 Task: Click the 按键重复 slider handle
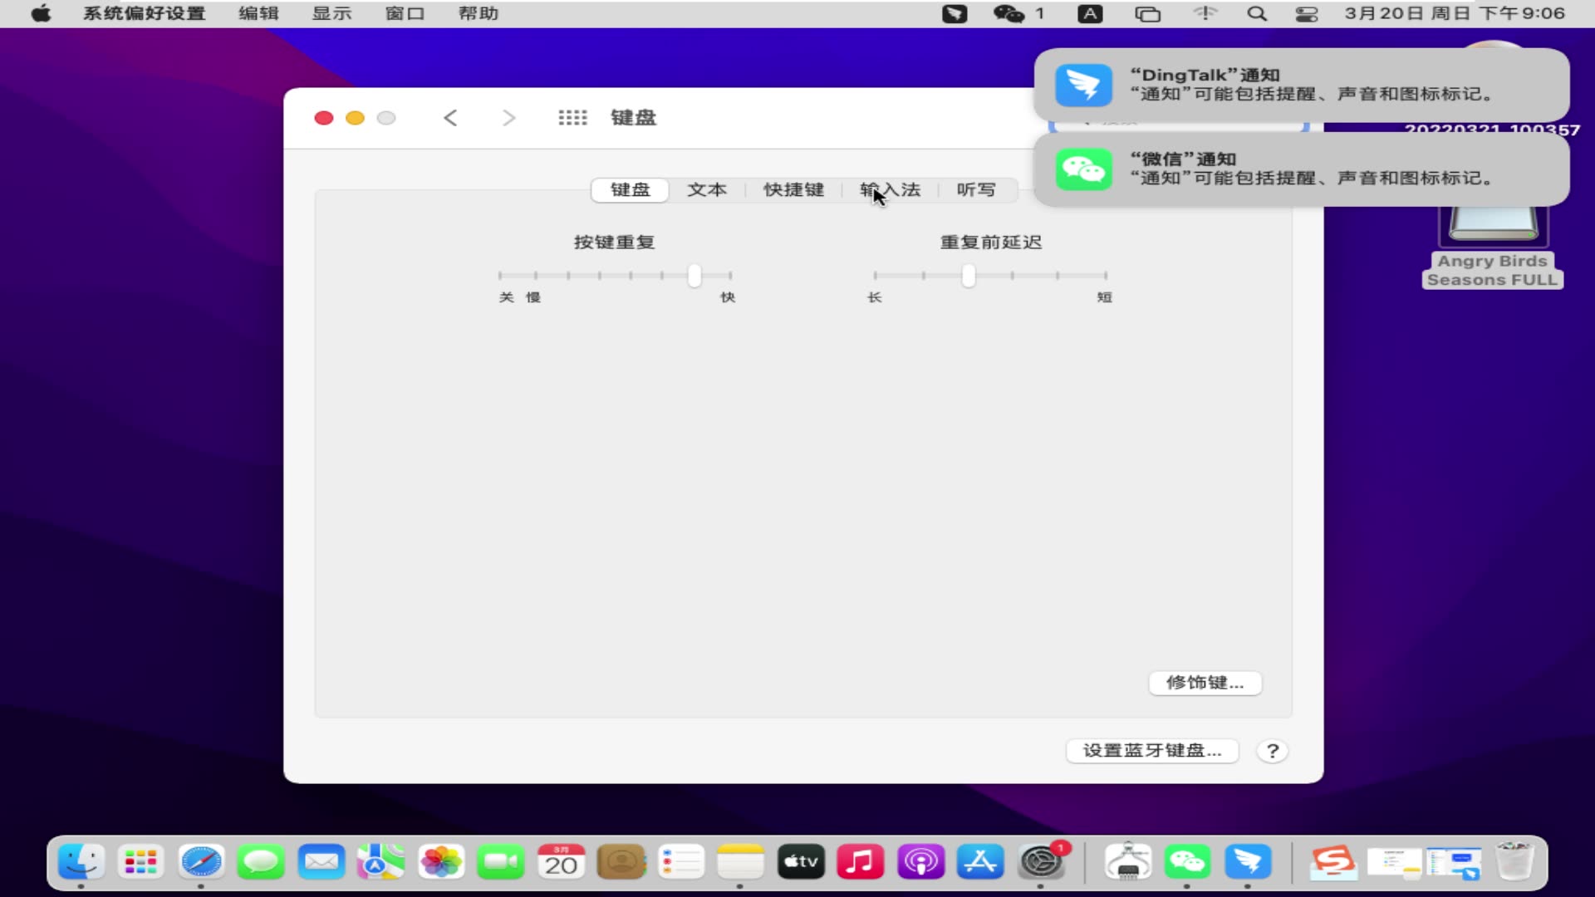click(694, 276)
